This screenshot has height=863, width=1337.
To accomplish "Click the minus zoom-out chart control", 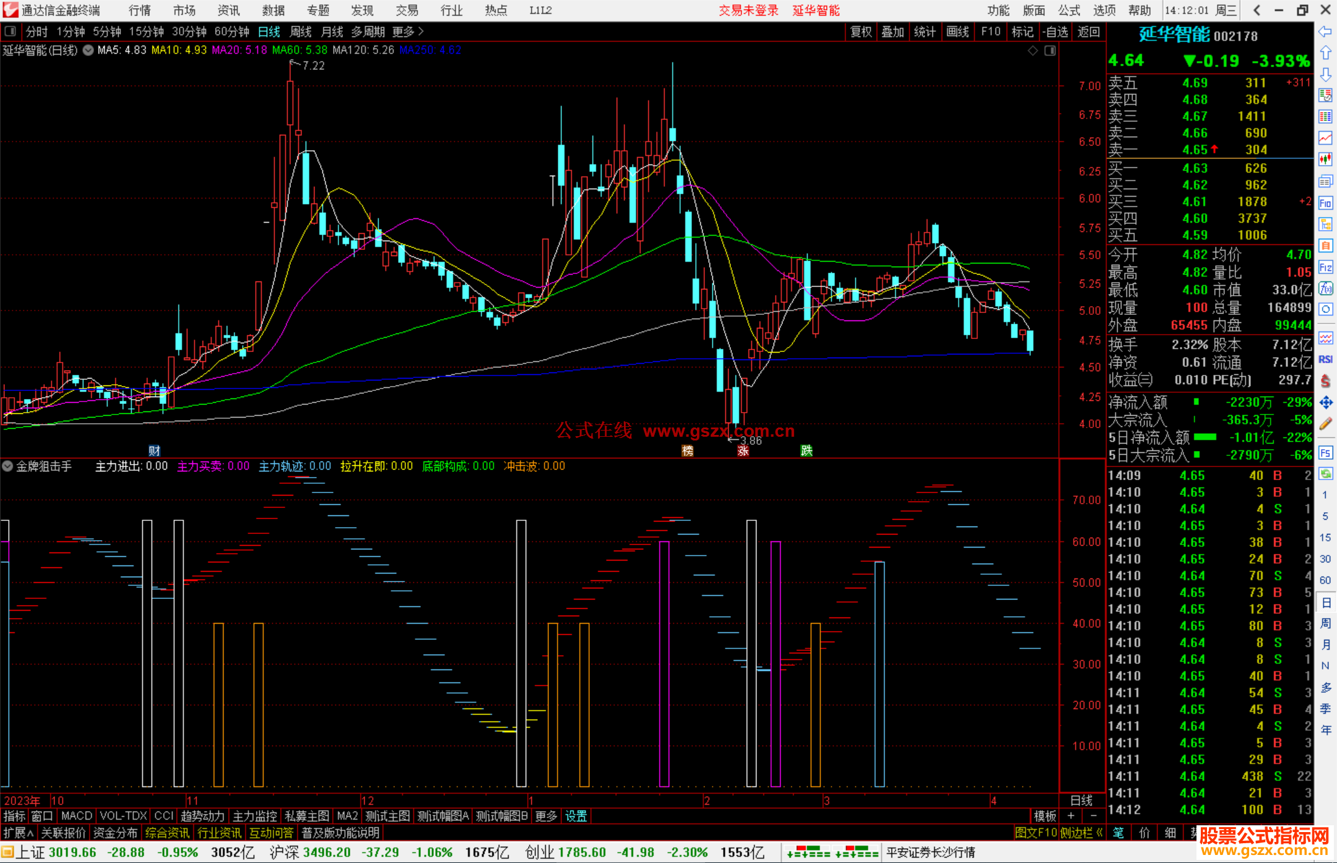I will click(1093, 816).
